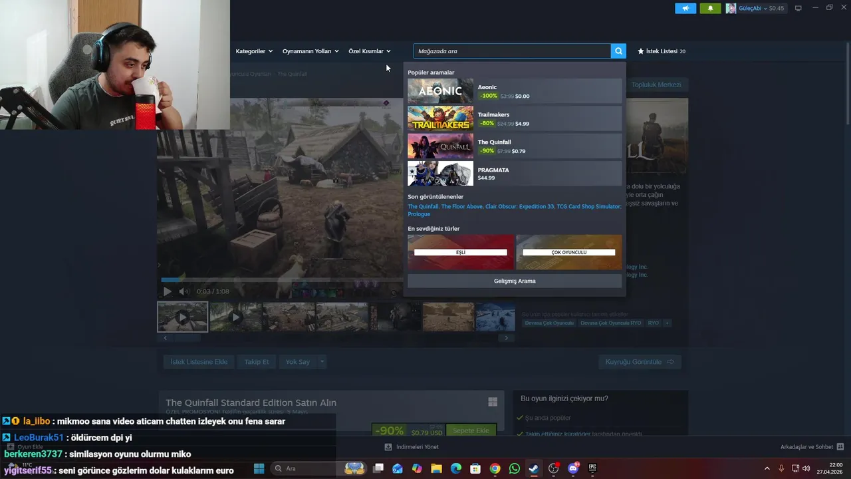Click the RYO tag
Screen dimensions: 851x479
pyautogui.click(x=654, y=323)
